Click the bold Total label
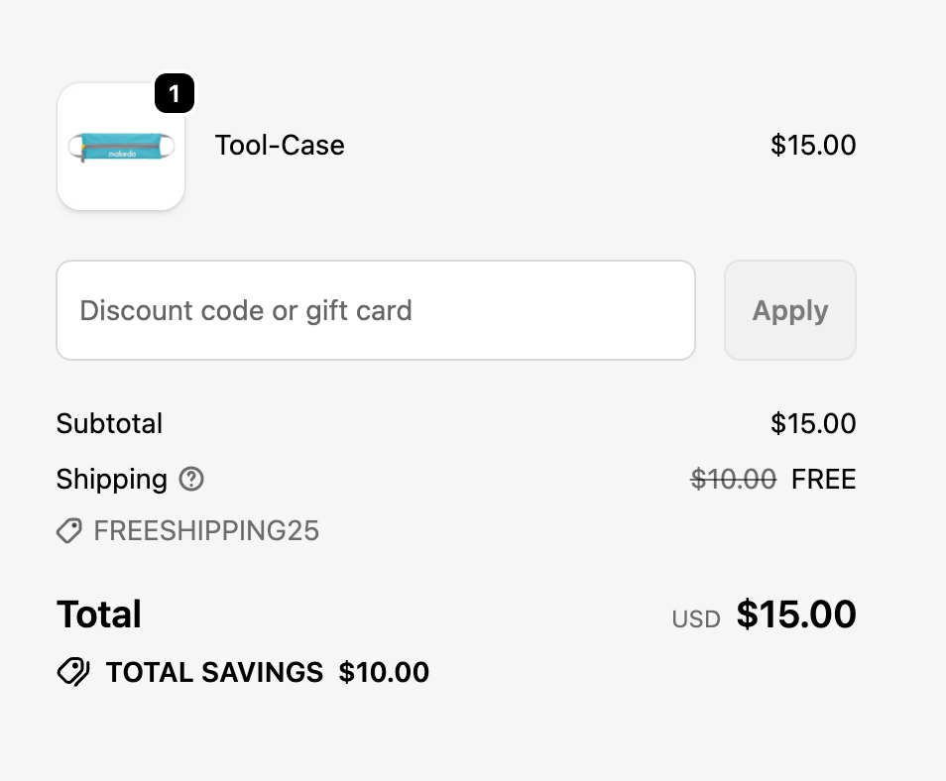The height and width of the screenshot is (781, 946). click(99, 614)
